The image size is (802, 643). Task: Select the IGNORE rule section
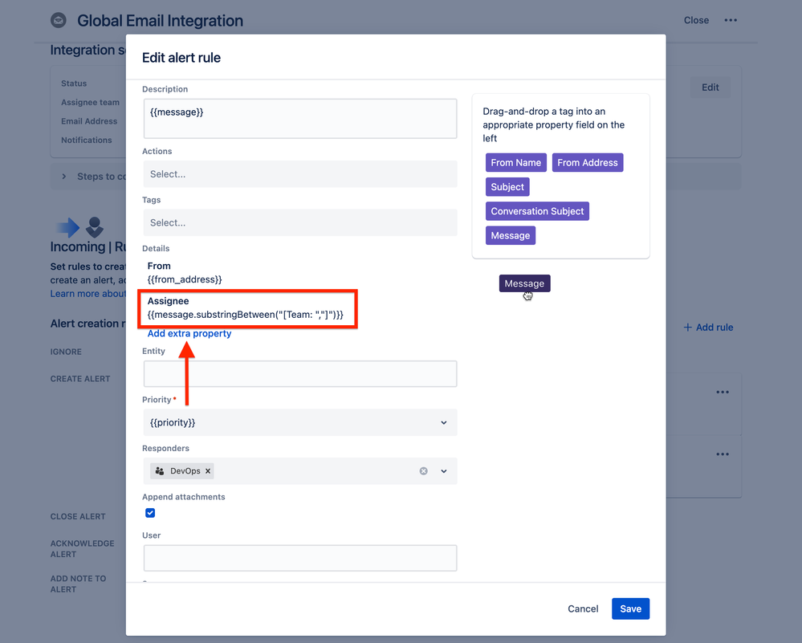click(x=66, y=352)
